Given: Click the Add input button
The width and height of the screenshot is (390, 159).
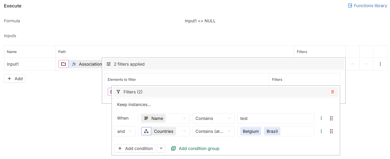Looking at the screenshot, I should pyautogui.click(x=15, y=79).
